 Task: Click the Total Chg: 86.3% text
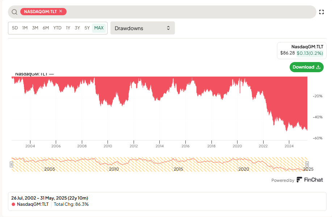click(71, 204)
